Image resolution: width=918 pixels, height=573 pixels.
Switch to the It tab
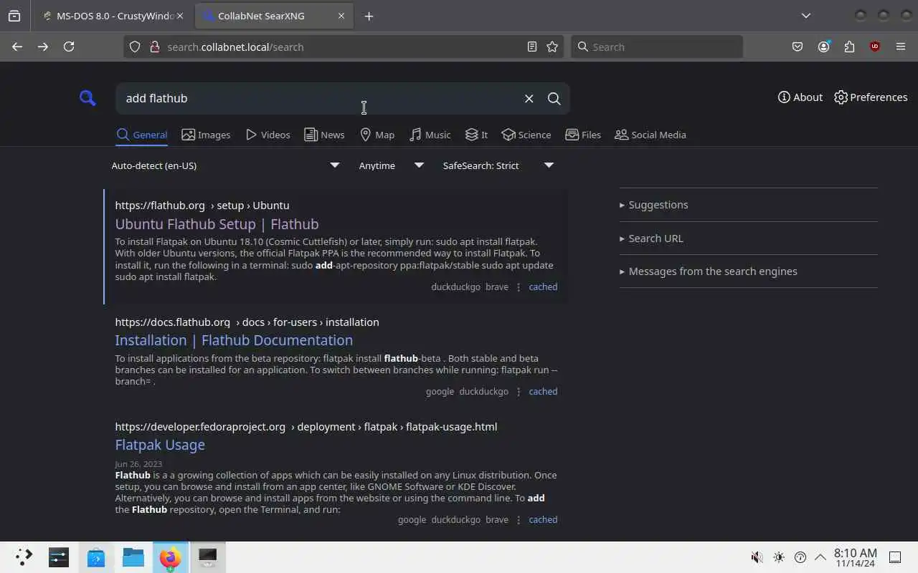(x=476, y=135)
